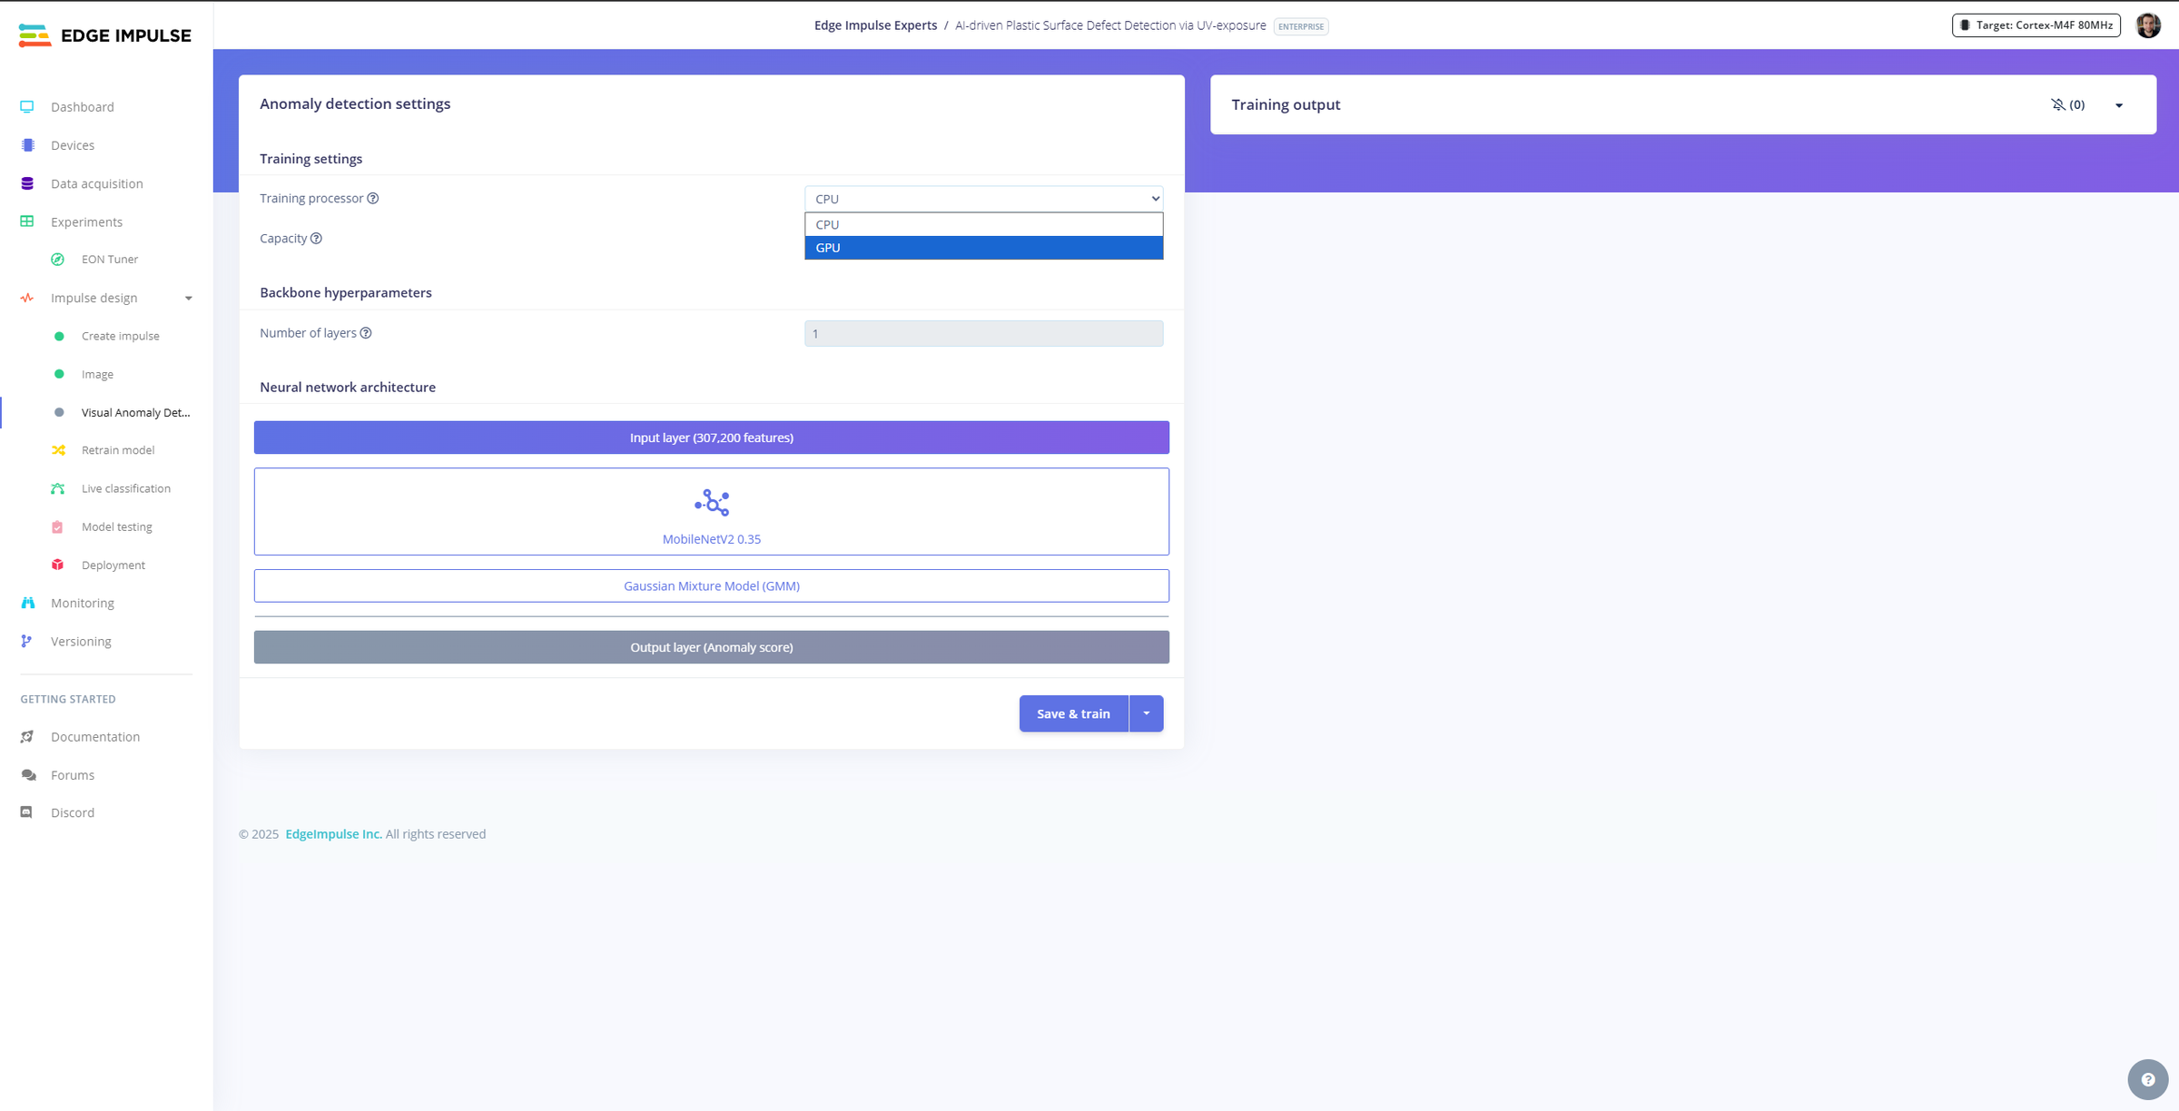Click the MobileNetV2 network graph icon

[x=712, y=503]
